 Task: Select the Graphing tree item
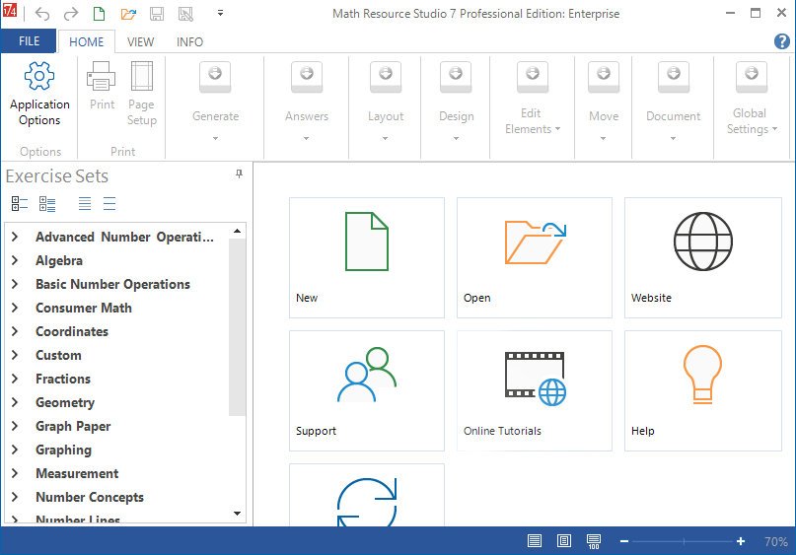pos(63,450)
